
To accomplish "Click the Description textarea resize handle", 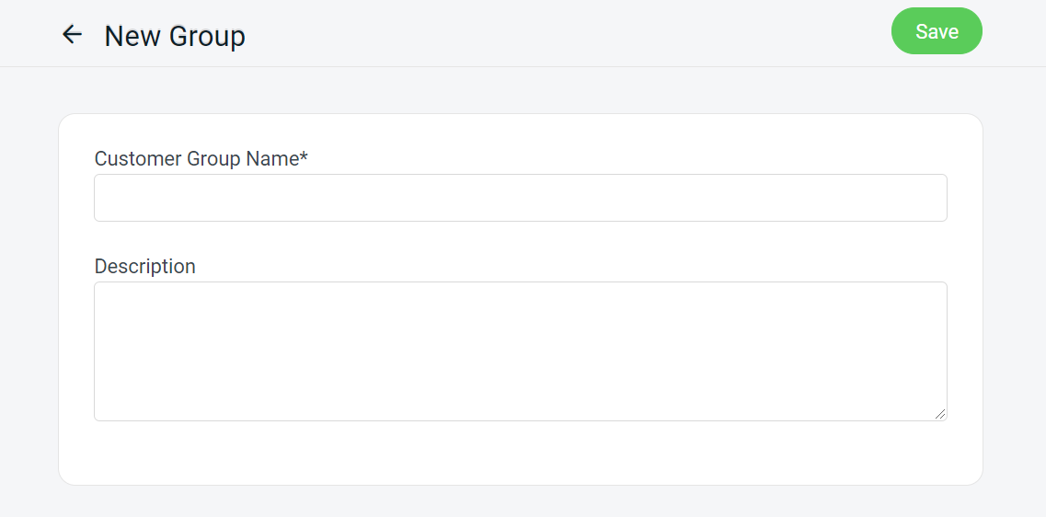I will click(940, 414).
